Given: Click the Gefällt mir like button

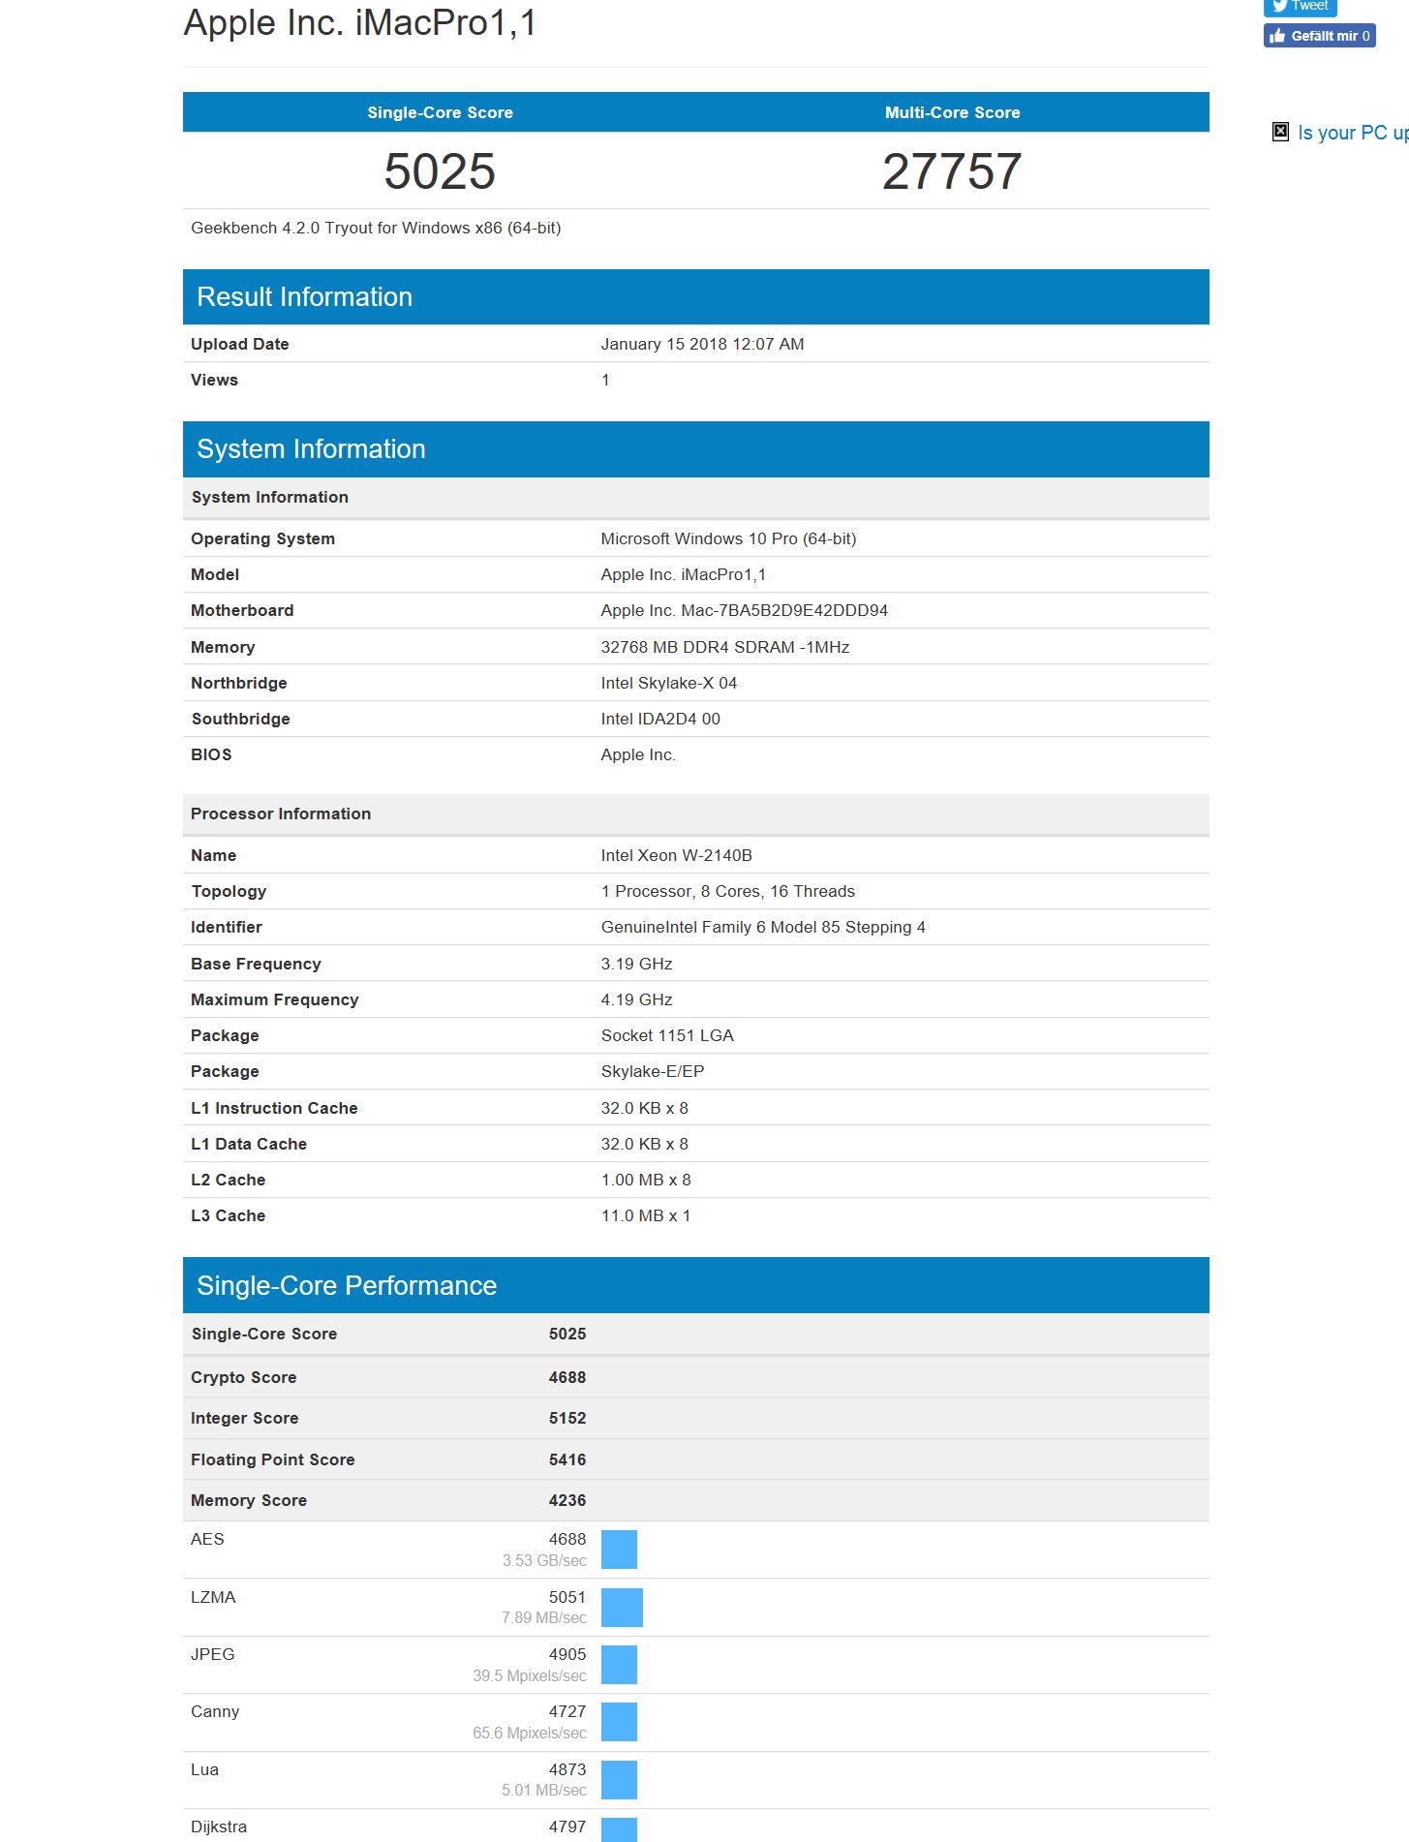Looking at the screenshot, I should click(x=1319, y=36).
